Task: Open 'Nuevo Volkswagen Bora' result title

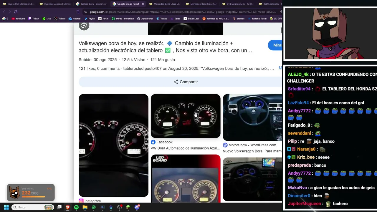Action: (252, 151)
